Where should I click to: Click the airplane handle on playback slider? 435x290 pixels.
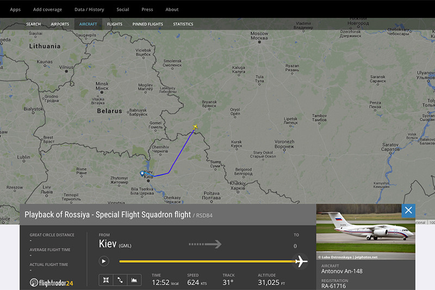click(301, 261)
